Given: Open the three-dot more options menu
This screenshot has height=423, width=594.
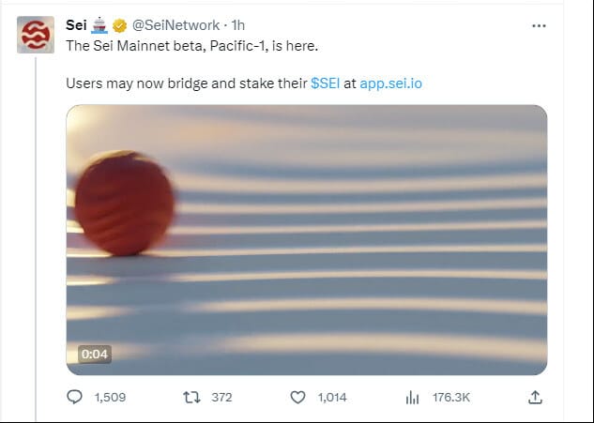Looking at the screenshot, I should [538, 26].
